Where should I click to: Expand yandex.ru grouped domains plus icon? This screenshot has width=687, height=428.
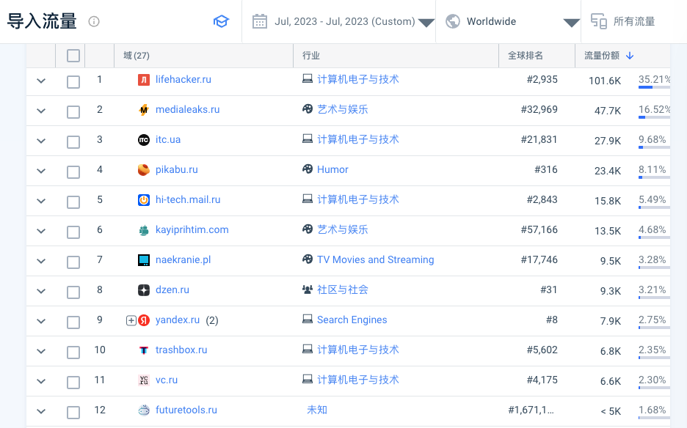click(131, 320)
